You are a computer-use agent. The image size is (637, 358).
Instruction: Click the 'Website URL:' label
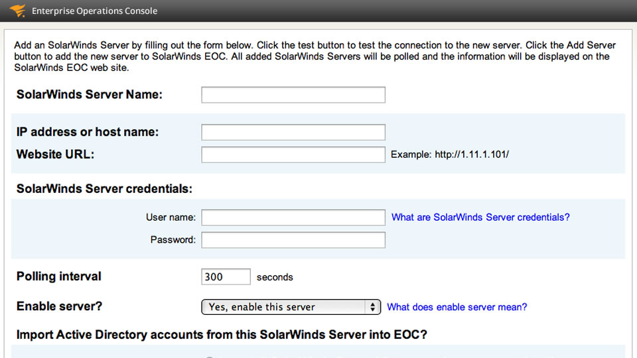tap(55, 154)
